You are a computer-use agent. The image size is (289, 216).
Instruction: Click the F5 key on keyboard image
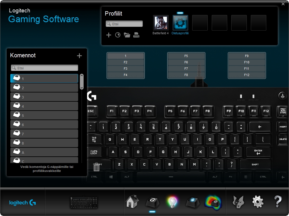tap(170, 111)
